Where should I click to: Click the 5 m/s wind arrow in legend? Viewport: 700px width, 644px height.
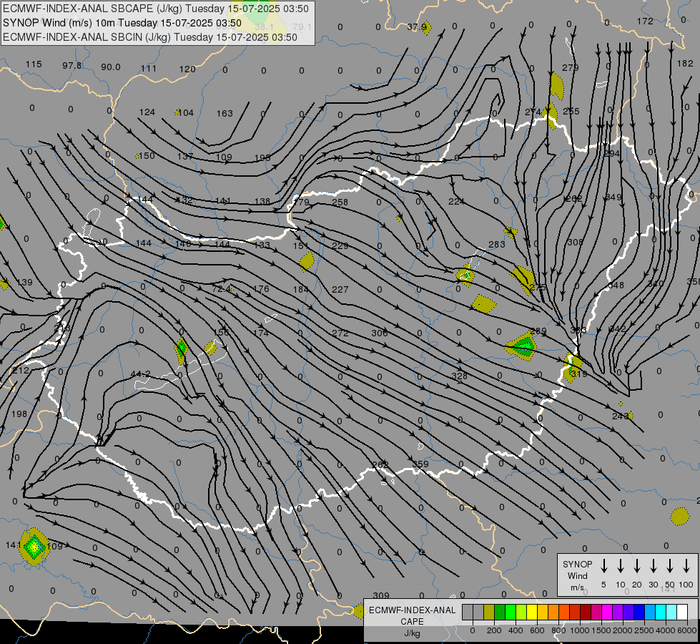tap(603, 565)
